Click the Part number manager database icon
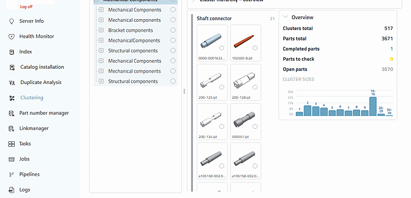Viewport: 411px width, 198px height. [x=12, y=113]
